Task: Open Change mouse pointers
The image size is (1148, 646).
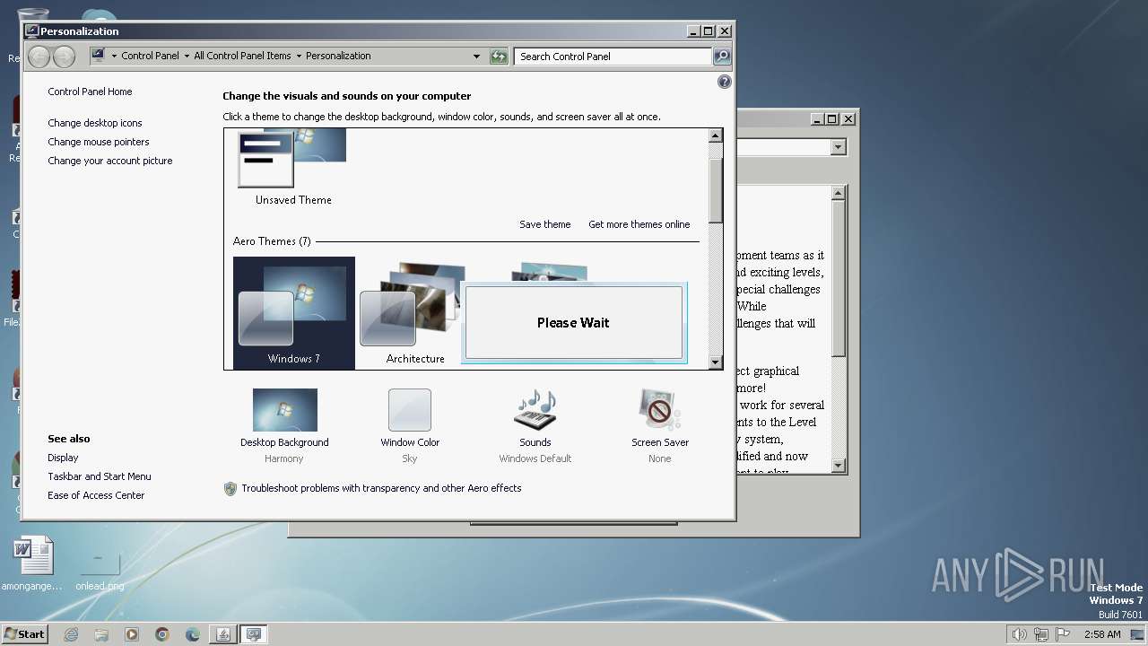Action: 99,142
